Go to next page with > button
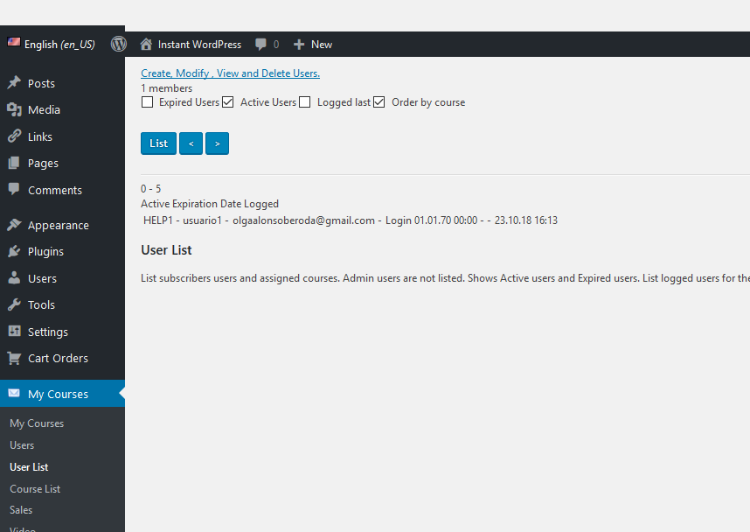Screen dimensions: 750x532 pyautogui.click(x=217, y=143)
